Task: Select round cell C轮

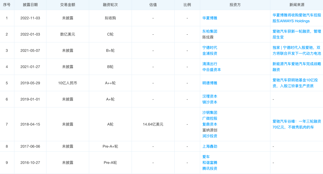Action: tap(110, 34)
